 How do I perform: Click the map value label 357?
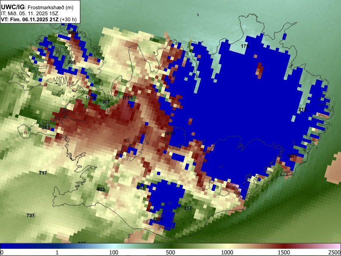tap(188, 208)
